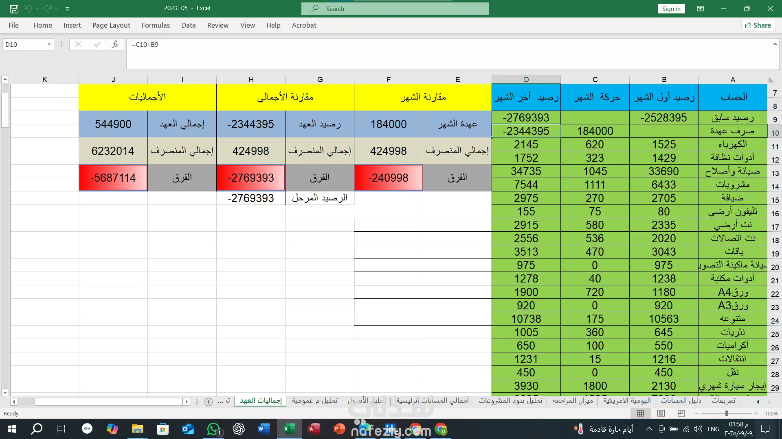Expand the Name Box dropdown arrow
This screenshot has width=782, height=439.
pyautogui.click(x=49, y=44)
